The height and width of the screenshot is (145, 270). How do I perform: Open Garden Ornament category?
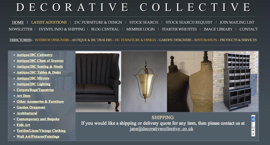click(31, 107)
